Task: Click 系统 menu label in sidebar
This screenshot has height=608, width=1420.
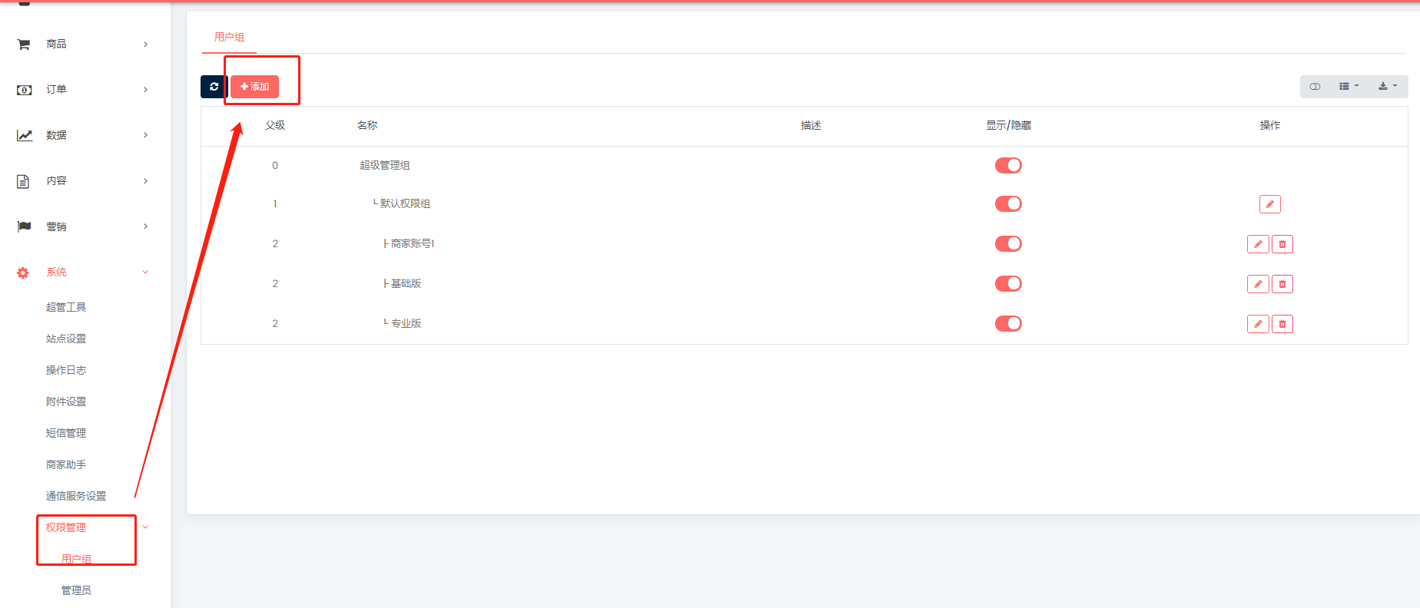Action: (56, 273)
